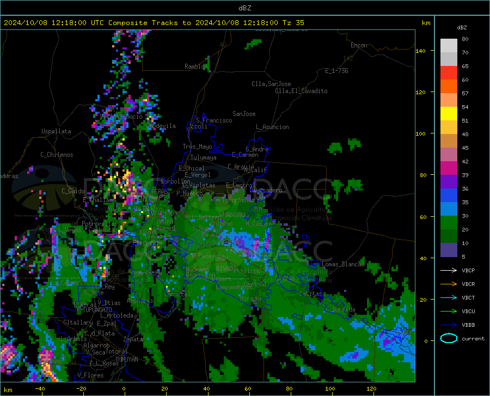
Task: Click the 'TUNUYAN' map label
Action: click(126, 360)
